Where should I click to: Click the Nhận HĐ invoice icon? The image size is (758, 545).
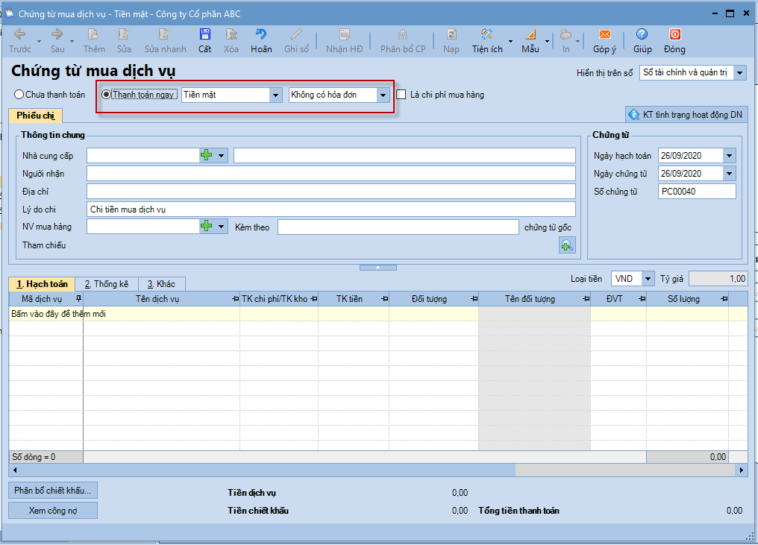coord(344,34)
